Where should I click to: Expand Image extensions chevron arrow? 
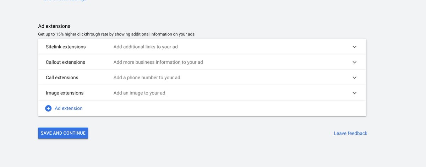tap(354, 93)
